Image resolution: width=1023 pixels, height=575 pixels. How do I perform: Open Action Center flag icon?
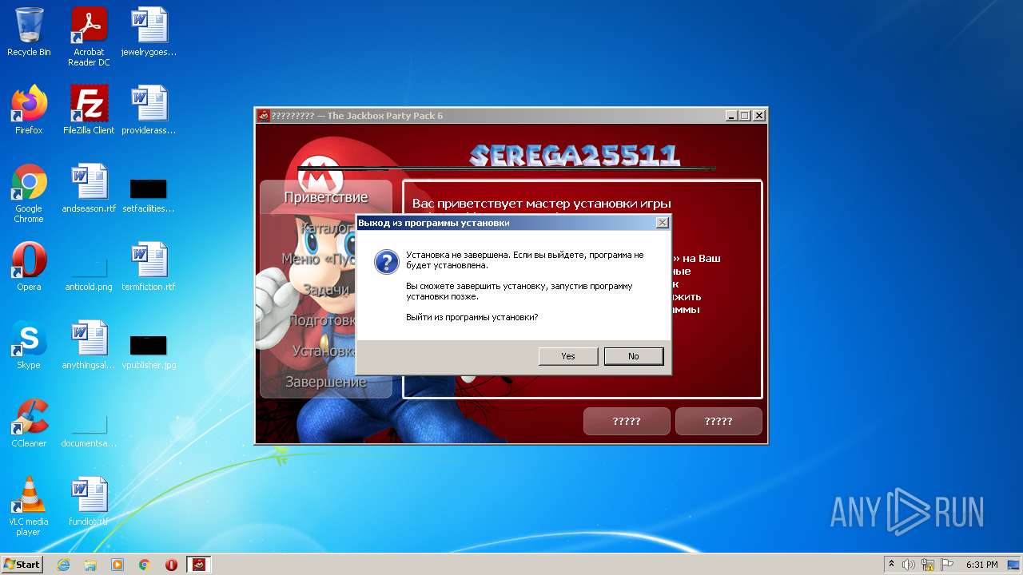947,565
